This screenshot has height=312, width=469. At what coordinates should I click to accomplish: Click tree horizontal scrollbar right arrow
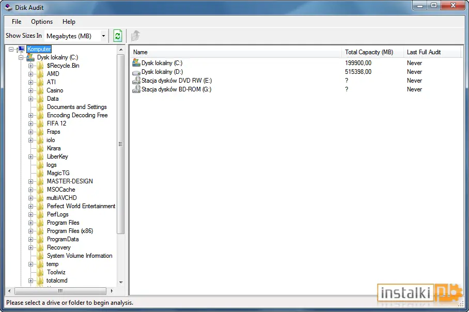tap(112, 291)
